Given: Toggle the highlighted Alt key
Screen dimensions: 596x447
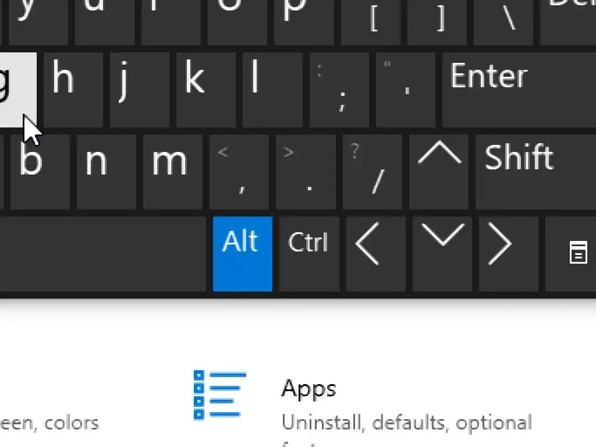Looking at the screenshot, I should (x=242, y=254).
